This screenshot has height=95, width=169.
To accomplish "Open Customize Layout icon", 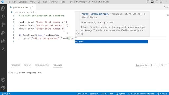I will point(161,2).
